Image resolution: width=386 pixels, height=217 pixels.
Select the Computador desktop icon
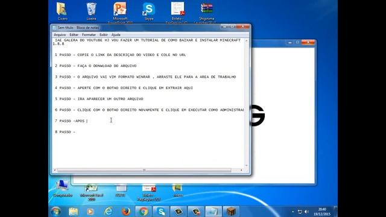[63, 189]
